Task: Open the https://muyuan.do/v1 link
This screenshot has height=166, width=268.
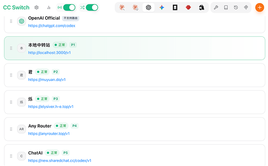Action: point(47,80)
